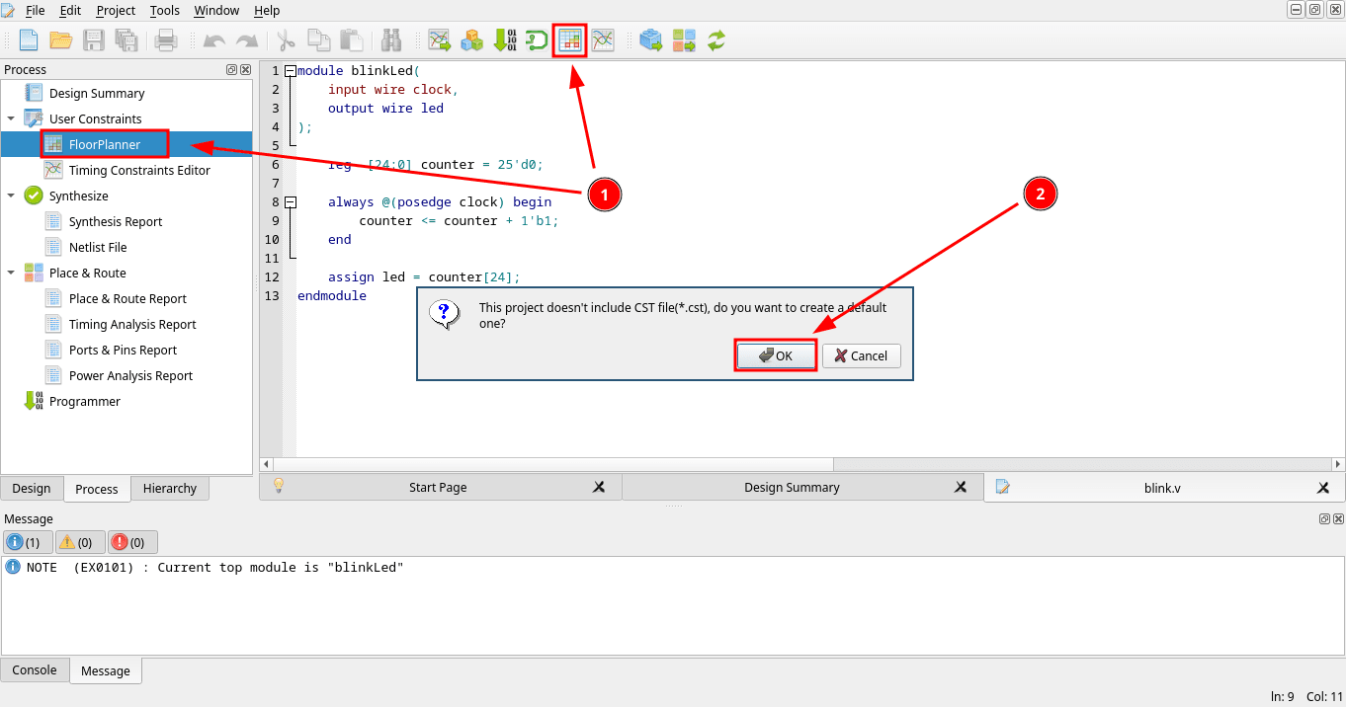Cut selection using the scissors icon
The height and width of the screenshot is (707, 1346).
(287, 40)
